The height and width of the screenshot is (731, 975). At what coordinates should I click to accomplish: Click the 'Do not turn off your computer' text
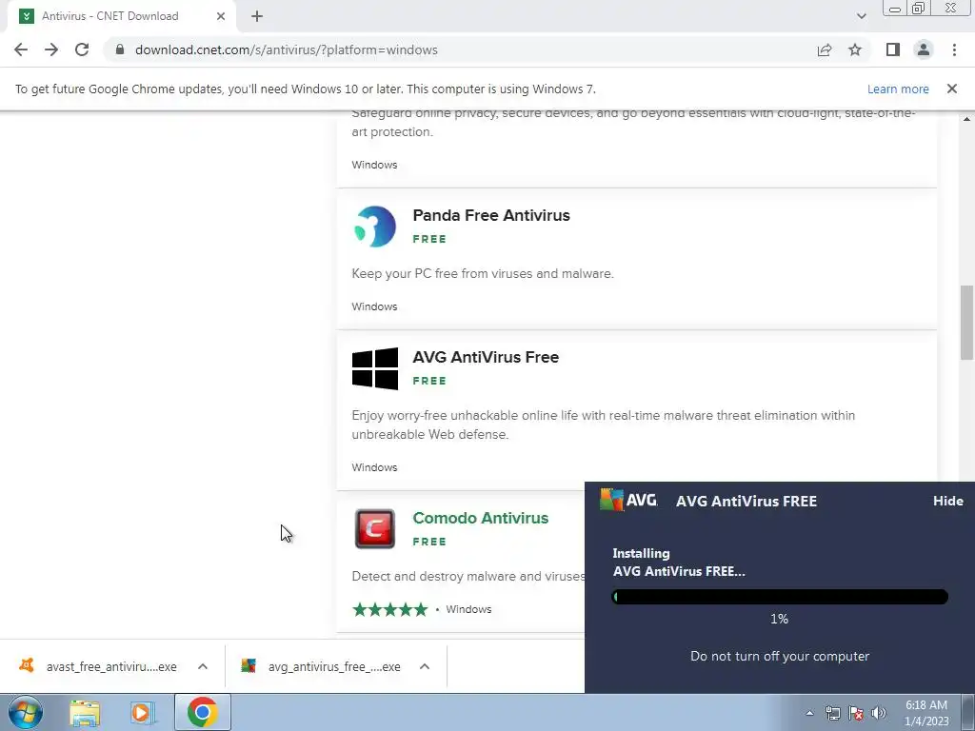click(x=780, y=656)
